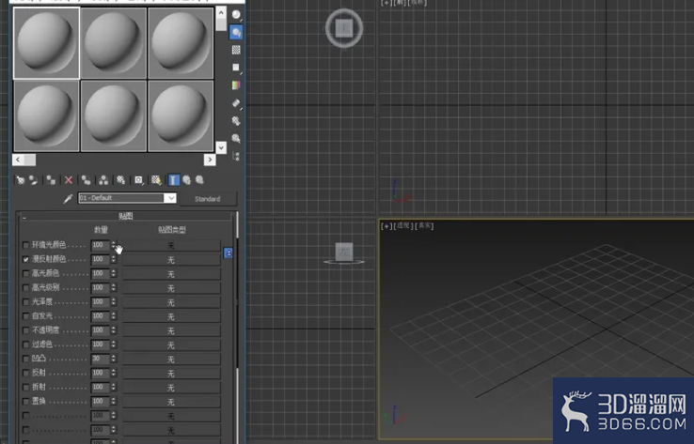Open the Material/Map Navigator icon

[236, 156]
